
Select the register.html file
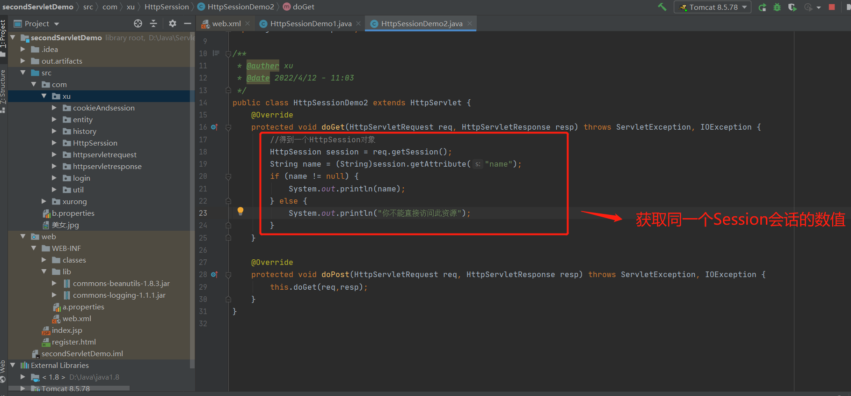(x=73, y=342)
